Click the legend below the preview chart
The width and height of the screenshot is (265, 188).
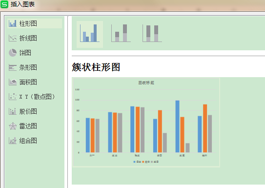[146, 162]
